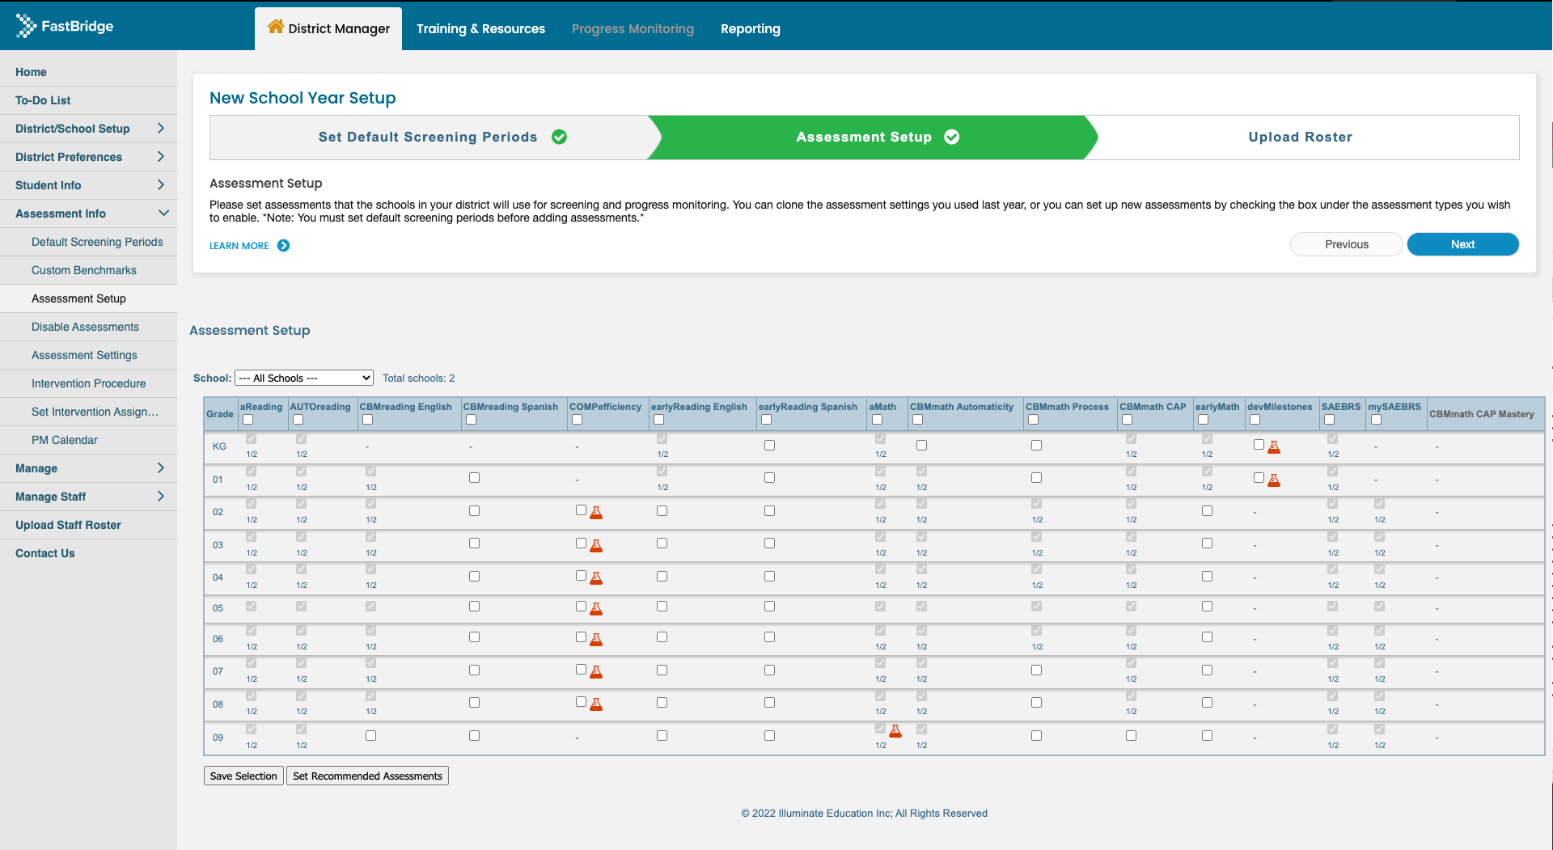The height and width of the screenshot is (850, 1553).
Task: Check CBMmath Automaticity box for KG
Action: point(921,446)
